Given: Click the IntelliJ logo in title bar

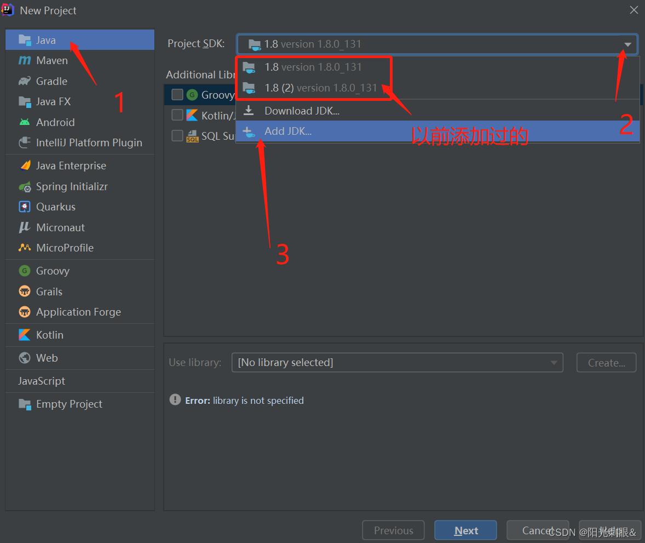Looking at the screenshot, I should [8, 10].
